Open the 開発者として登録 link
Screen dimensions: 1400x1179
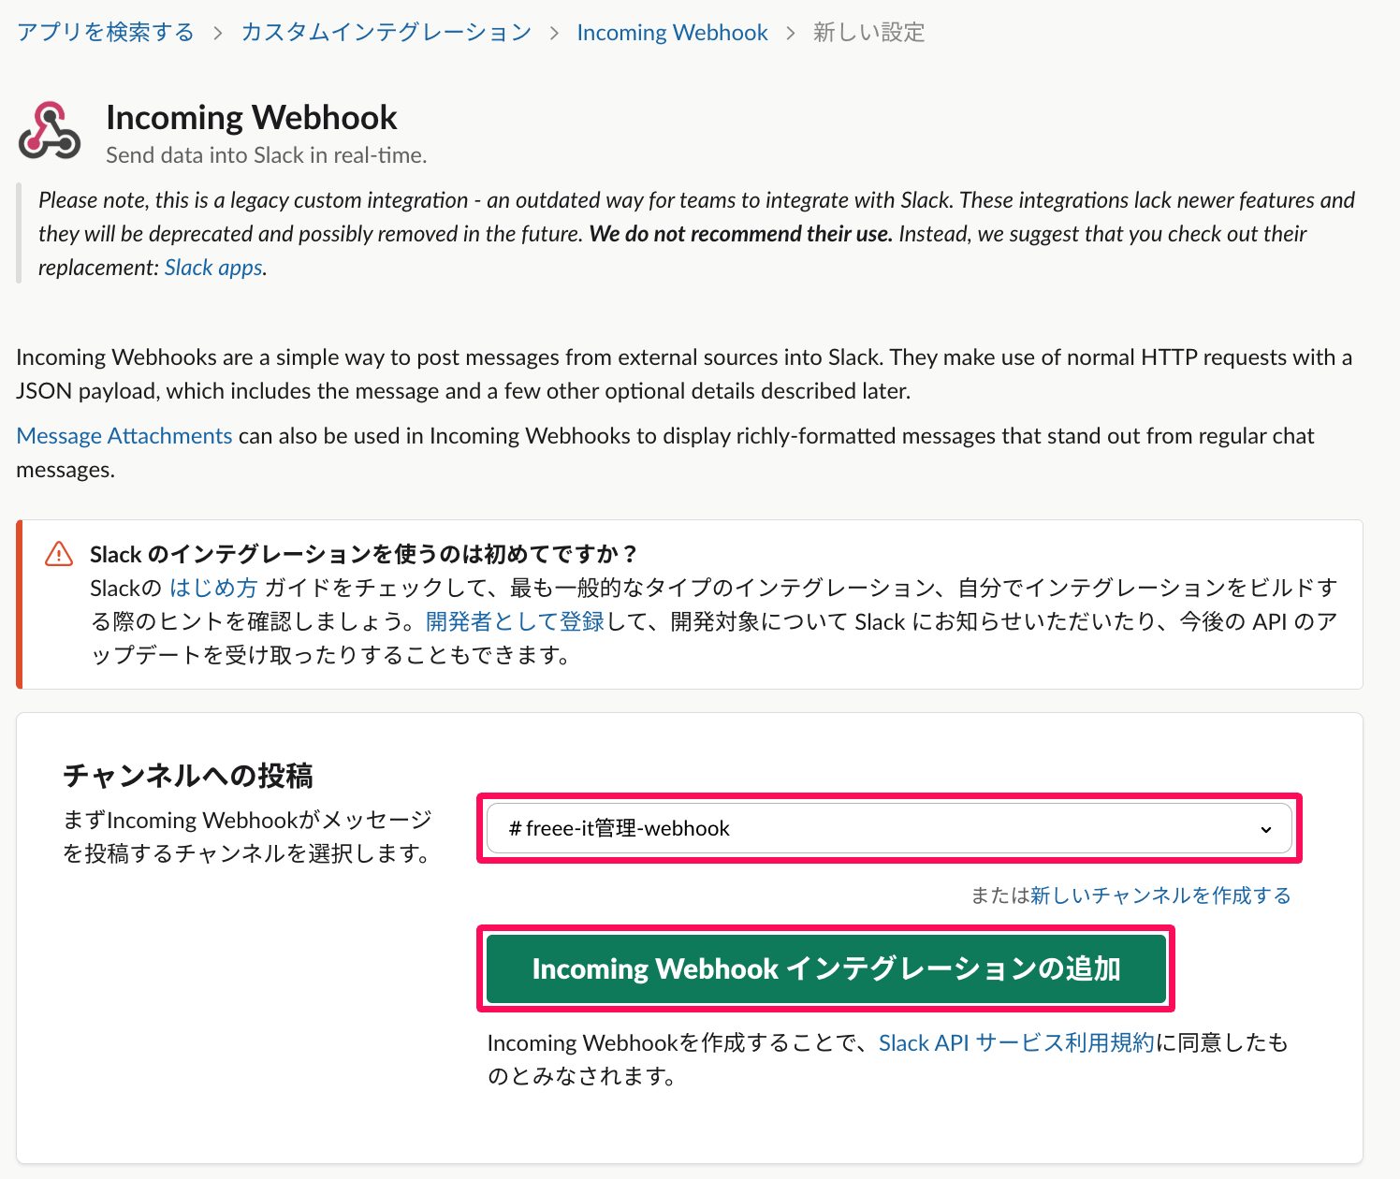click(x=515, y=621)
